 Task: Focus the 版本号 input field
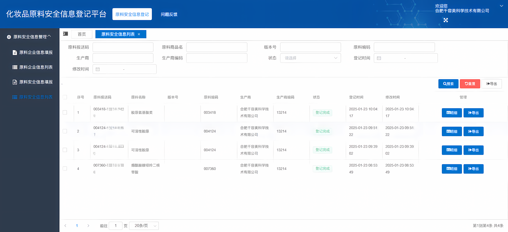coord(310,47)
